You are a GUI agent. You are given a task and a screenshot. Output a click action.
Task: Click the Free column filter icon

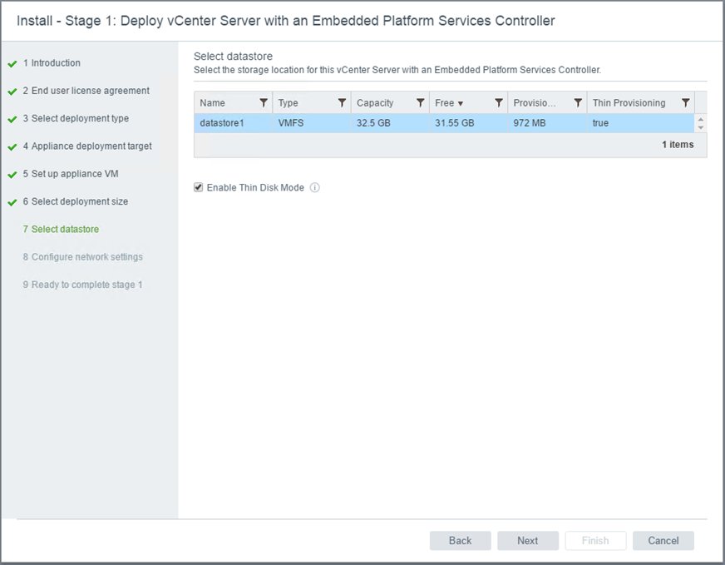click(x=499, y=103)
